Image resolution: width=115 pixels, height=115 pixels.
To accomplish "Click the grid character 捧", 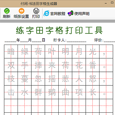I will pyautogui.click(x=38, y=65).
